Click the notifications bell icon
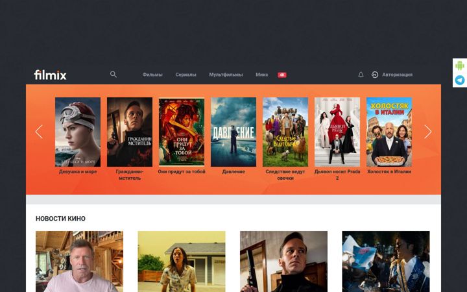This screenshot has height=292, width=467. [x=361, y=75]
